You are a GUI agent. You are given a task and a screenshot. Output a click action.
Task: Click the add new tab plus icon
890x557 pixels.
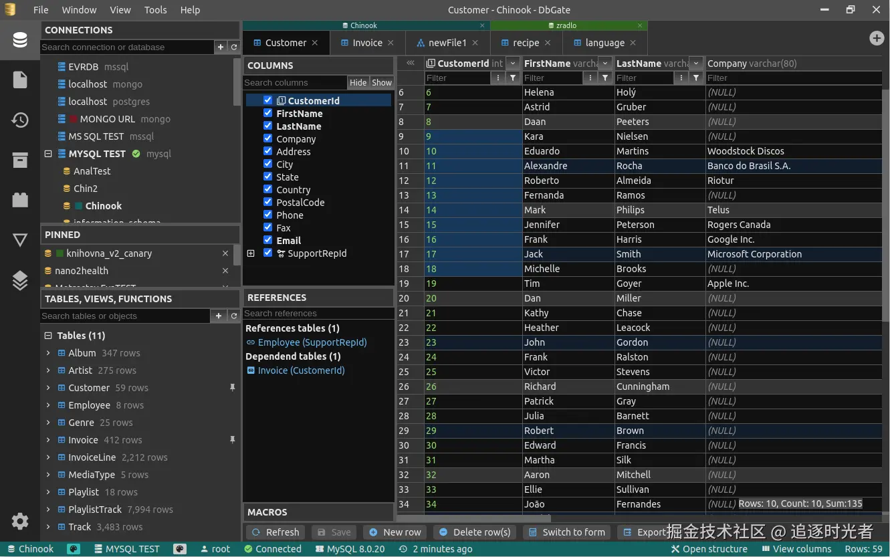coord(876,39)
